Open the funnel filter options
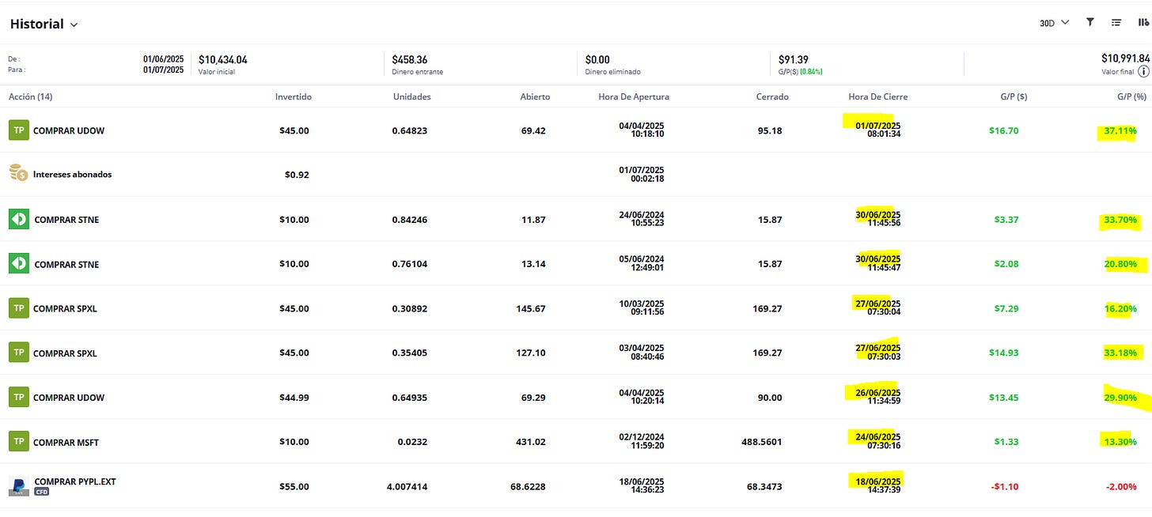Screen dimensions: 1152x517 (x=1090, y=22)
